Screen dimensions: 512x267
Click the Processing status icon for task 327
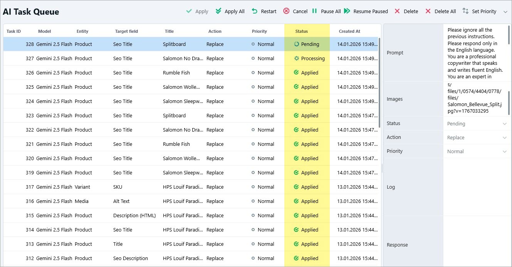[x=296, y=58]
